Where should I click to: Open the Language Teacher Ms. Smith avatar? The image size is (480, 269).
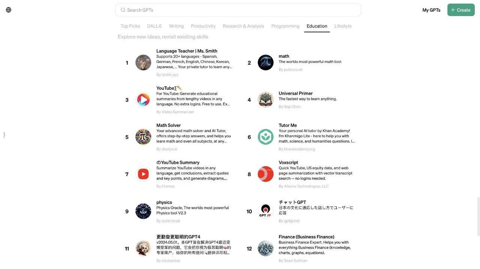point(143,62)
